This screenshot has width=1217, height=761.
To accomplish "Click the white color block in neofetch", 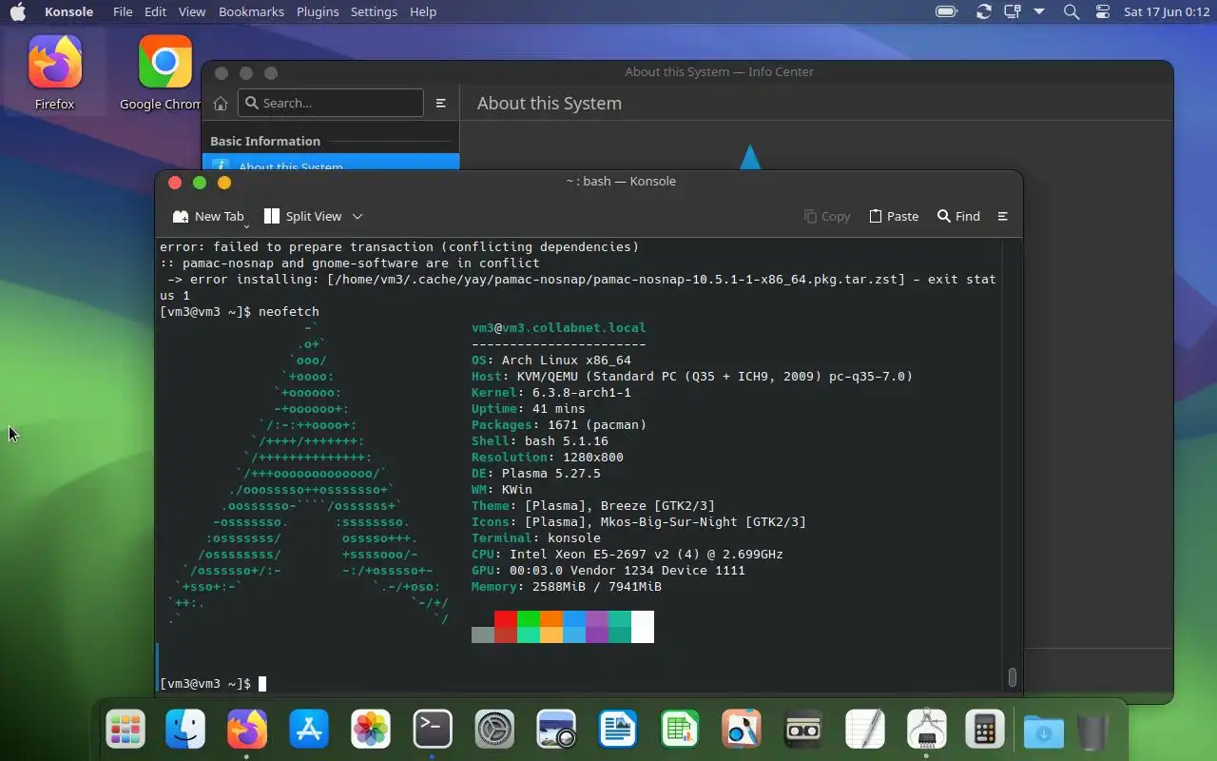I will (x=643, y=627).
